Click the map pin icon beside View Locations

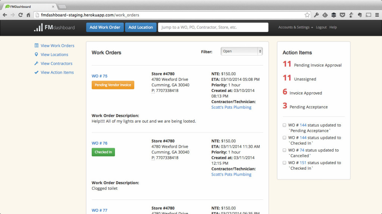point(36,54)
